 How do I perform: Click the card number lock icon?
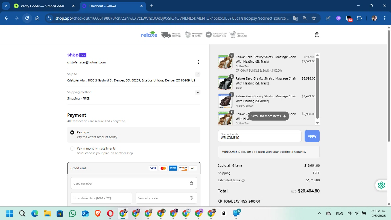(x=191, y=183)
